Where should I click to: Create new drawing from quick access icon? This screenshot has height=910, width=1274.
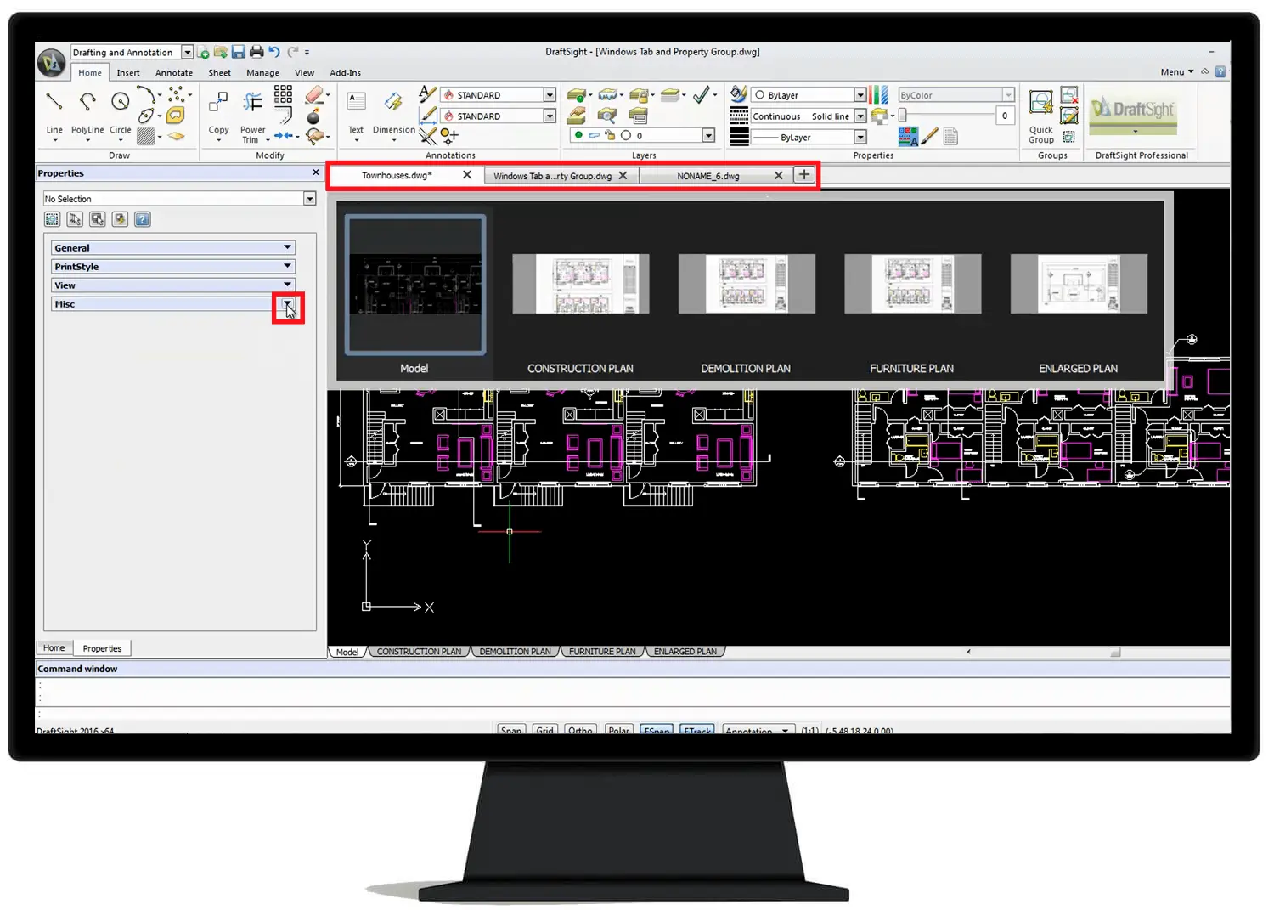204,53
